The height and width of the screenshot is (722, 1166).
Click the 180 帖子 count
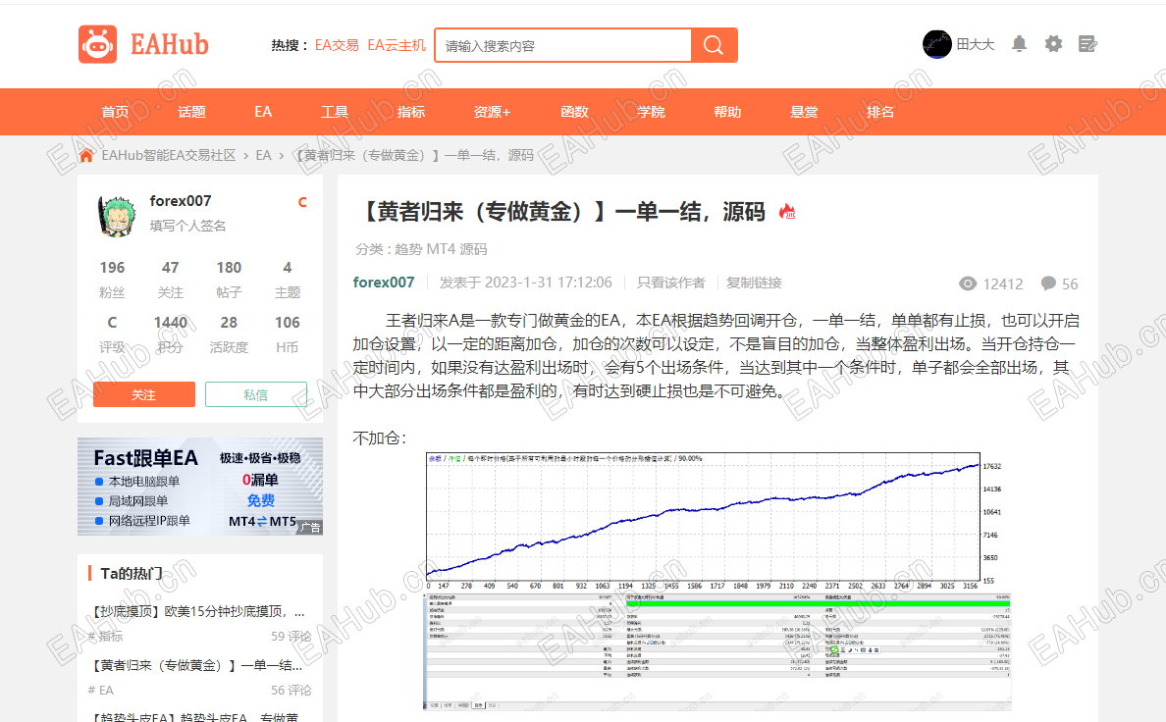click(229, 279)
